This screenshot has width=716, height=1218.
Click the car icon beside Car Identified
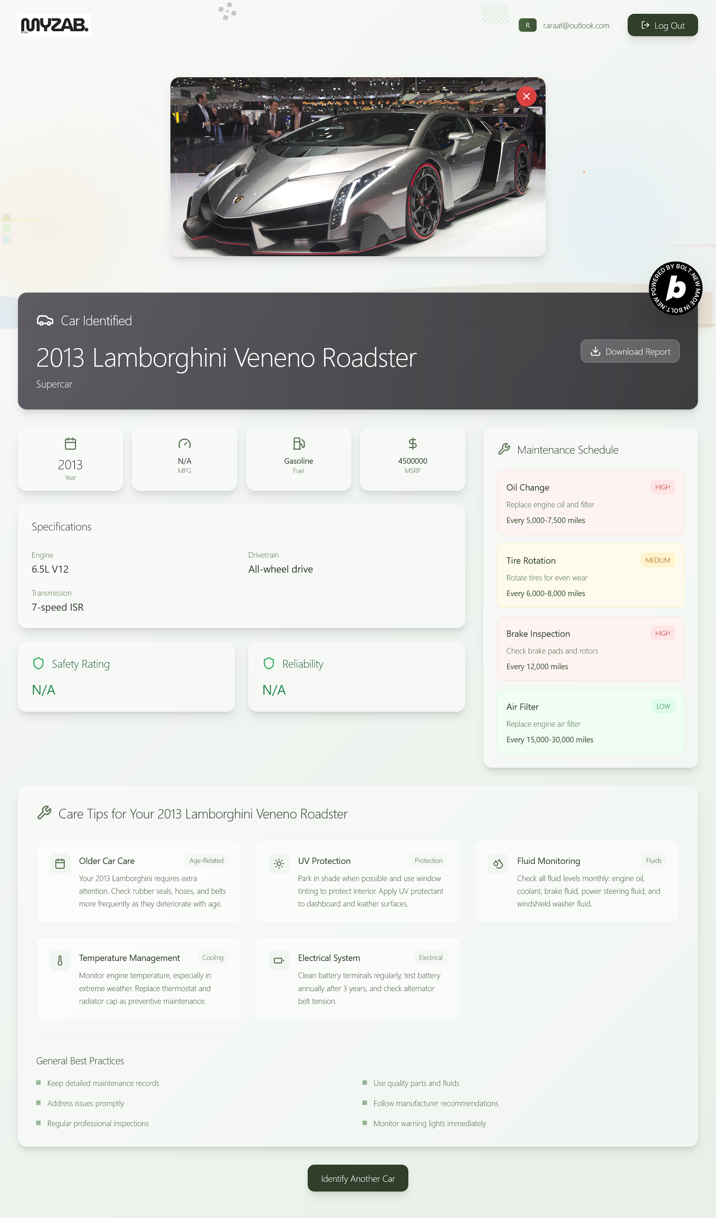coord(45,321)
